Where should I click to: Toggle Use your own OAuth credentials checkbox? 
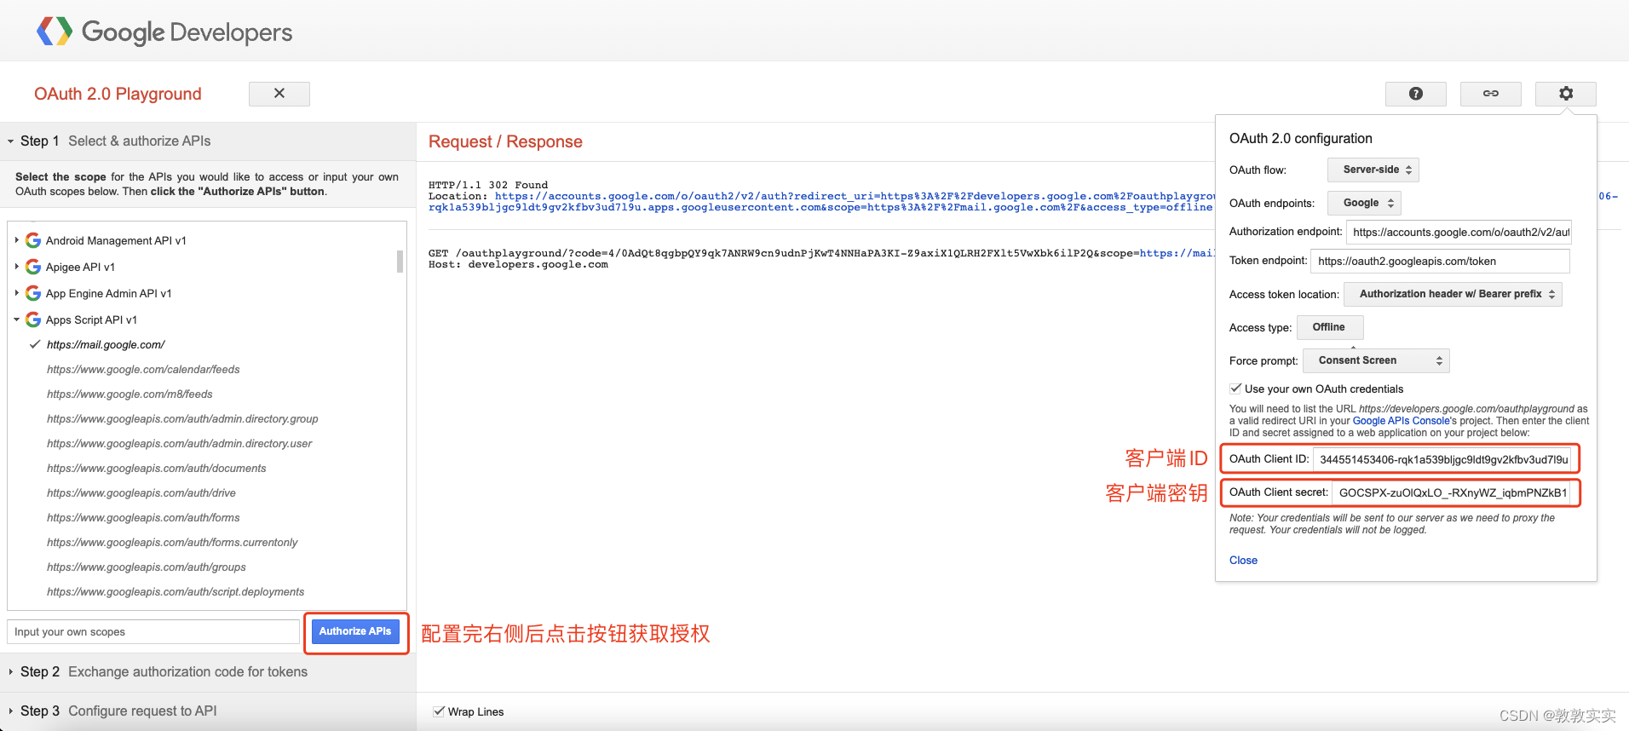click(1235, 389)
